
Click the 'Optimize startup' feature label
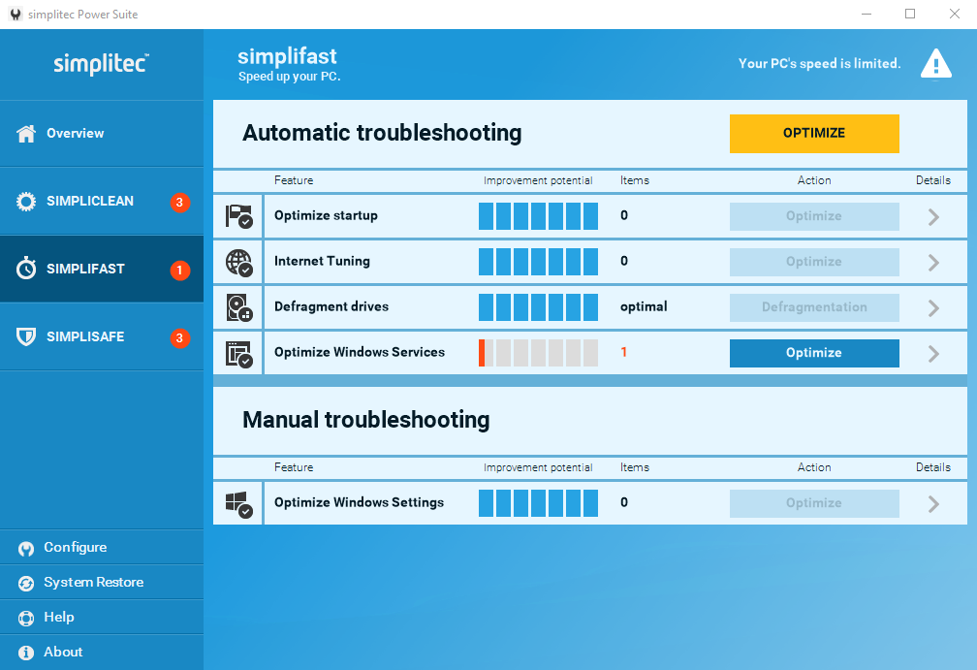pyautogui.click(x=326, y=215)
